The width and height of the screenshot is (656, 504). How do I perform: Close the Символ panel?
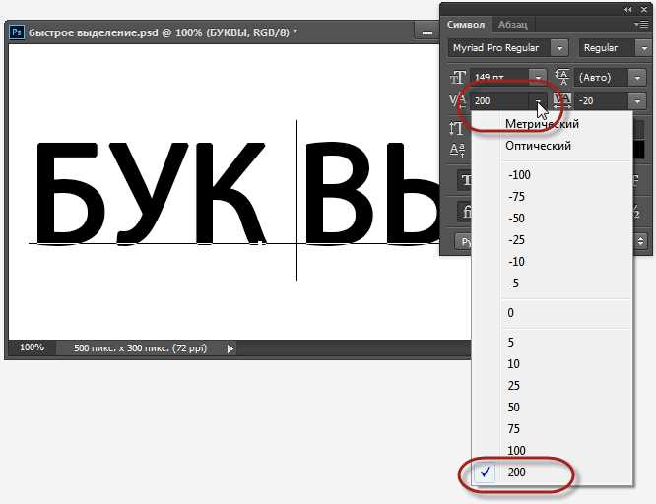pyautogui.click(x=644, y=9)
